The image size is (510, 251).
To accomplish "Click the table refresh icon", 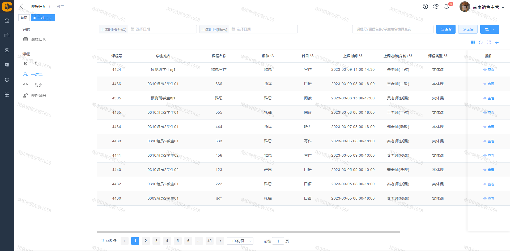I will pyautogui.click(x=481, y=42).
